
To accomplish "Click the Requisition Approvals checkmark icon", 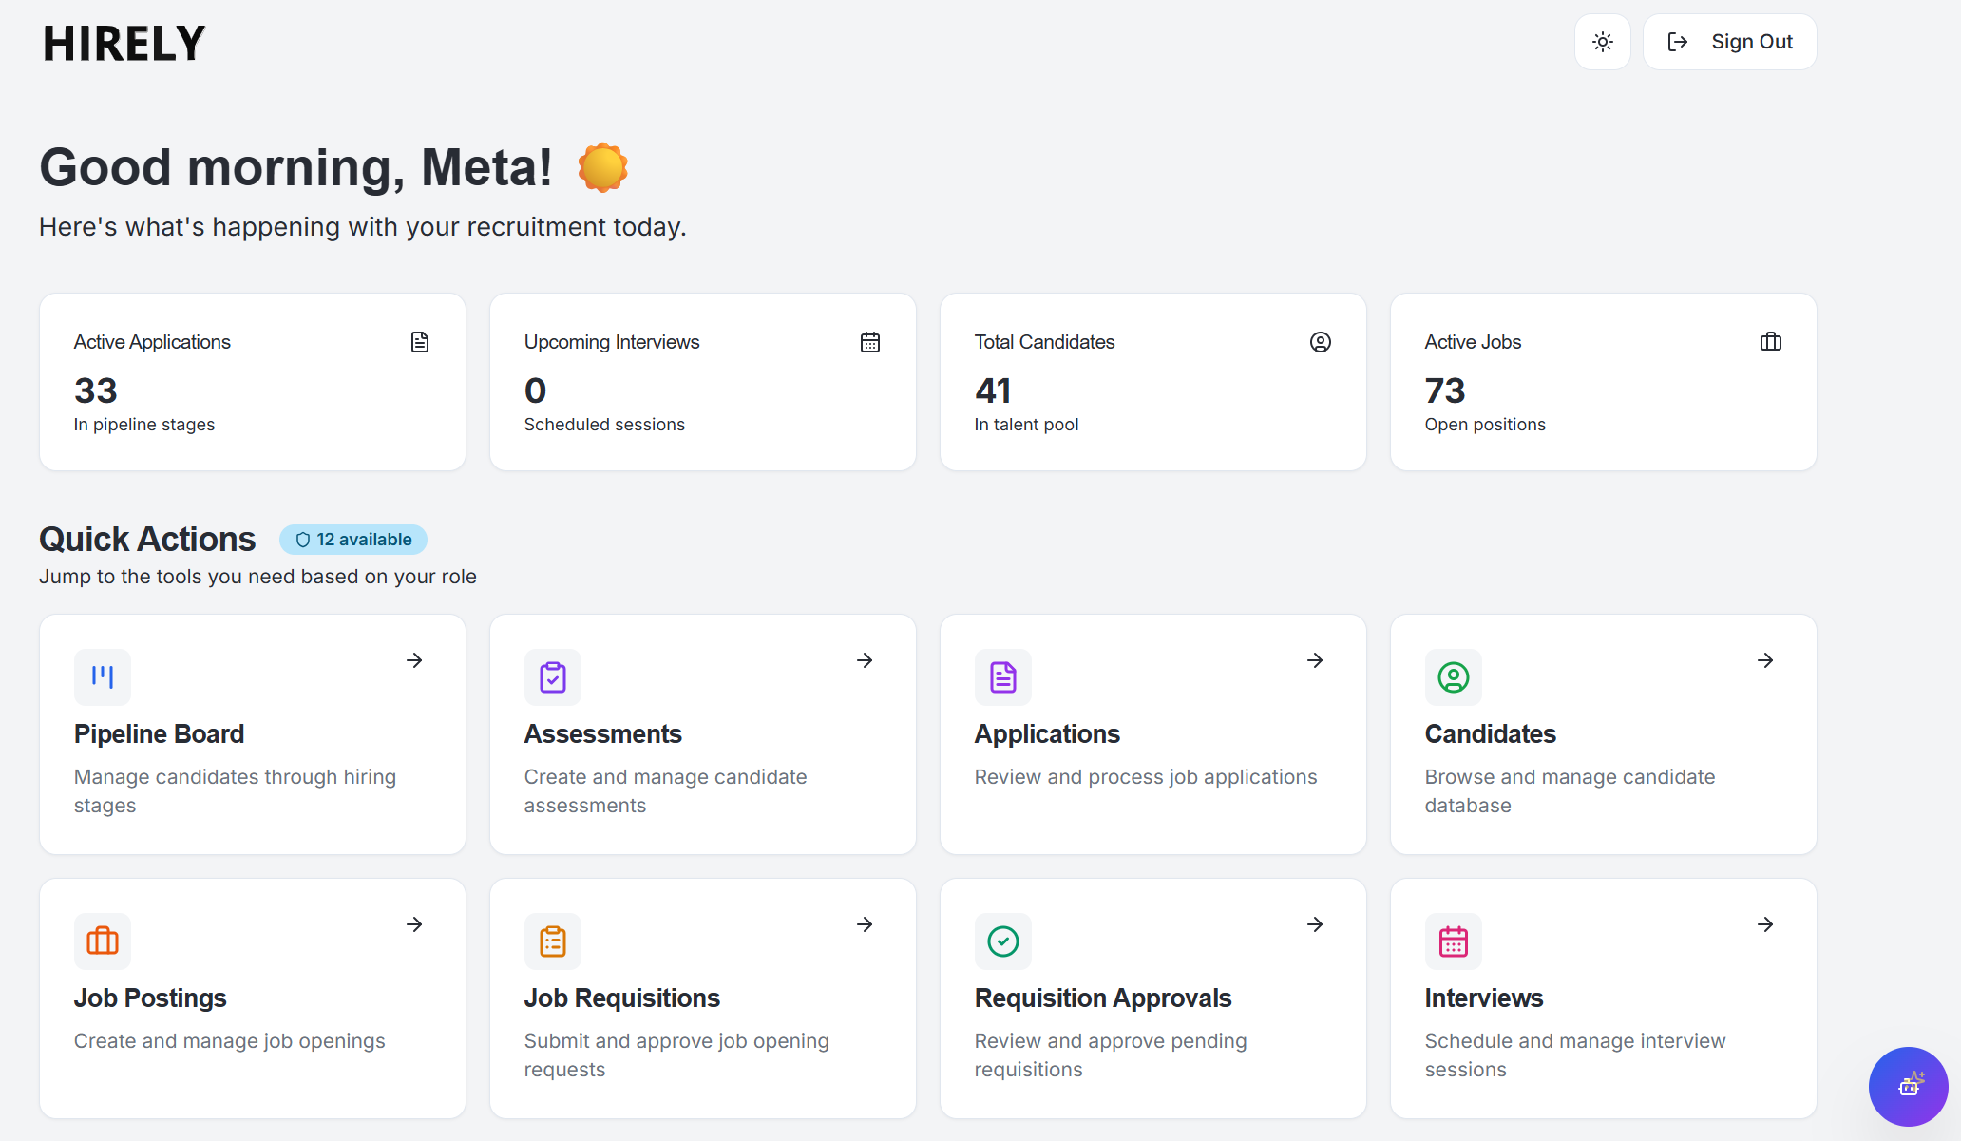I will (x=1002, y=941).
